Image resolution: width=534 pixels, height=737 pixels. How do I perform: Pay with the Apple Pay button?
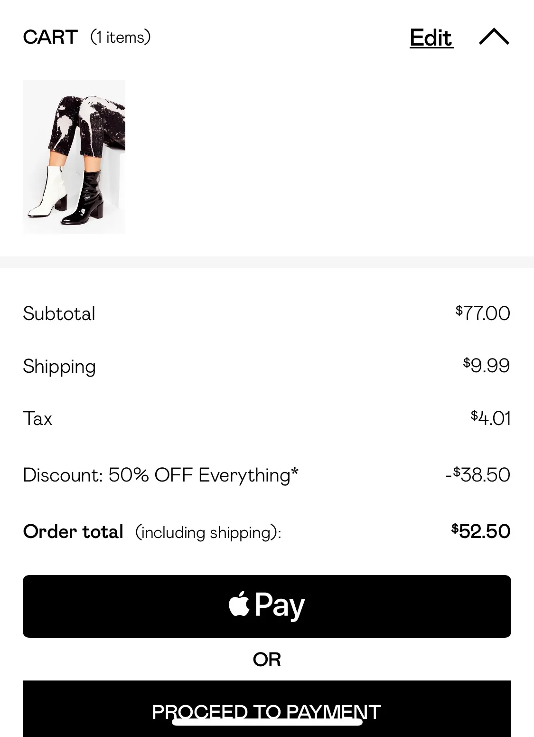[x=267, y=606]
